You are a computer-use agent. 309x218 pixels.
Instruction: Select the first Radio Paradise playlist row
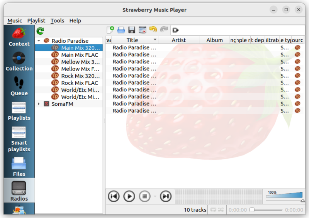pyautogui.click(x=205, y=47)
